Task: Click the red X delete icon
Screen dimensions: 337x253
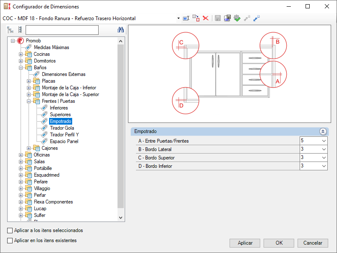Action: (206, 18)
